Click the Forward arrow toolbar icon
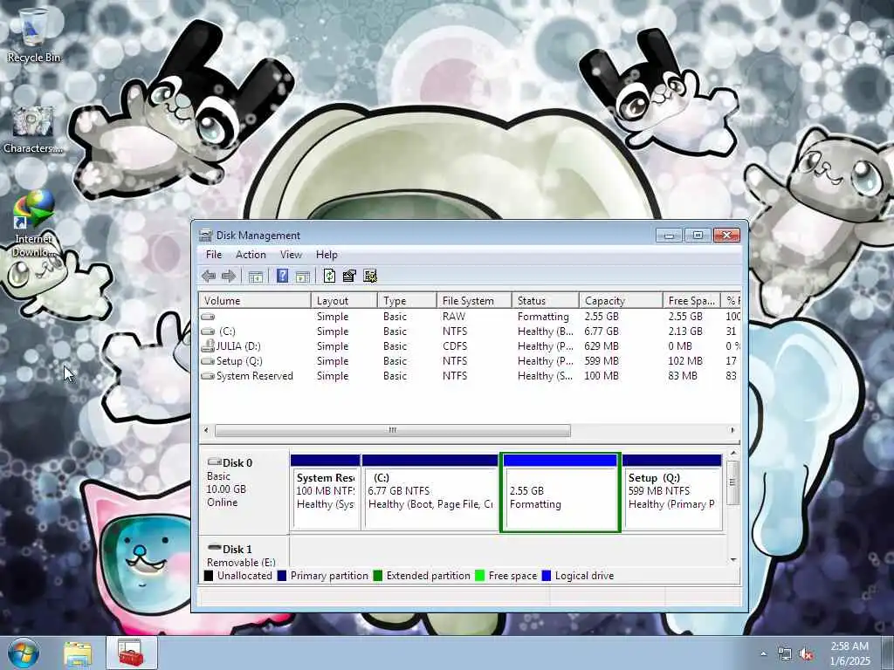The image size is (894, 670). 229,277
